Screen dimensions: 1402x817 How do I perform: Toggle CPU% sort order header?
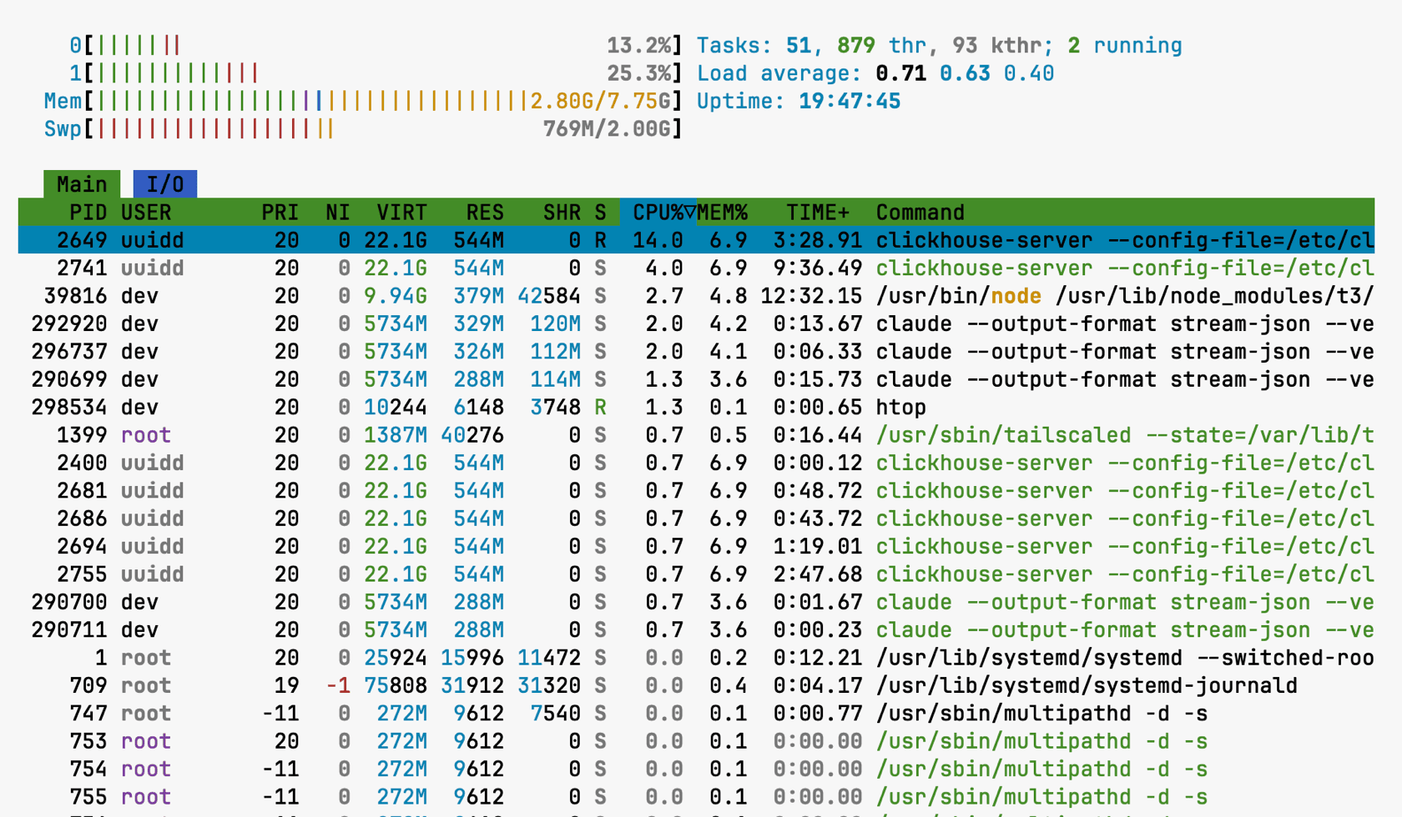point(658,213)
